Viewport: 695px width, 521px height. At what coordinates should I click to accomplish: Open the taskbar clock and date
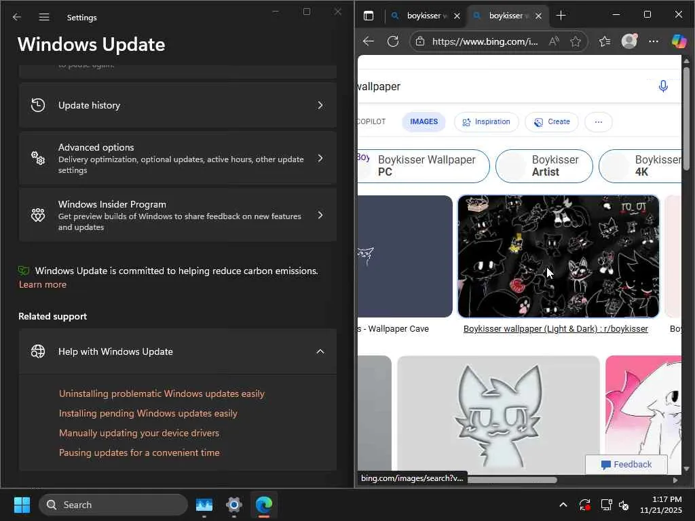[660, 505]
